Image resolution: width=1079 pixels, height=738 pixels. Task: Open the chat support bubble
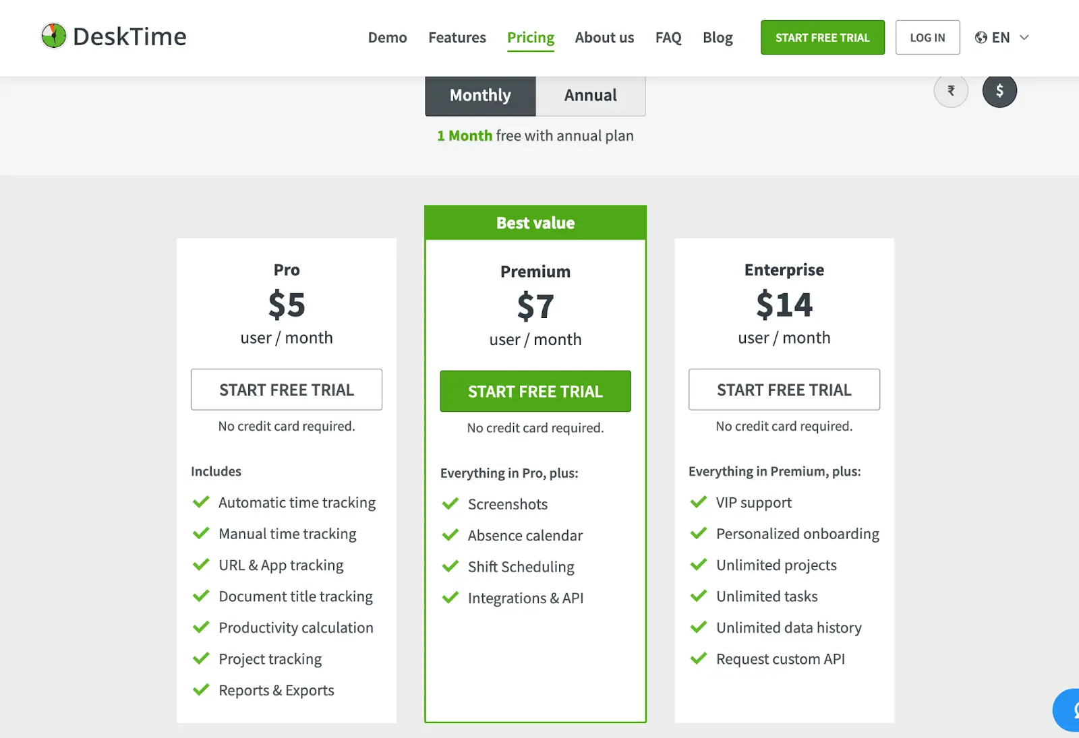coord(1068,710)
